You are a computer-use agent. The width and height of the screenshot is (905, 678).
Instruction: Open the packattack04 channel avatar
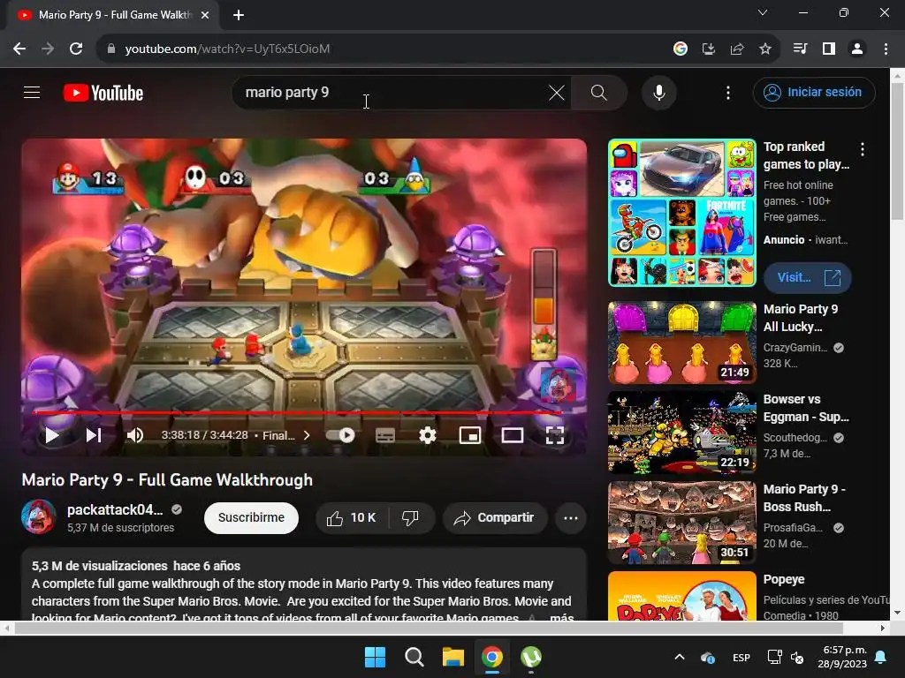pyautogui.click(x=39, y=516)
